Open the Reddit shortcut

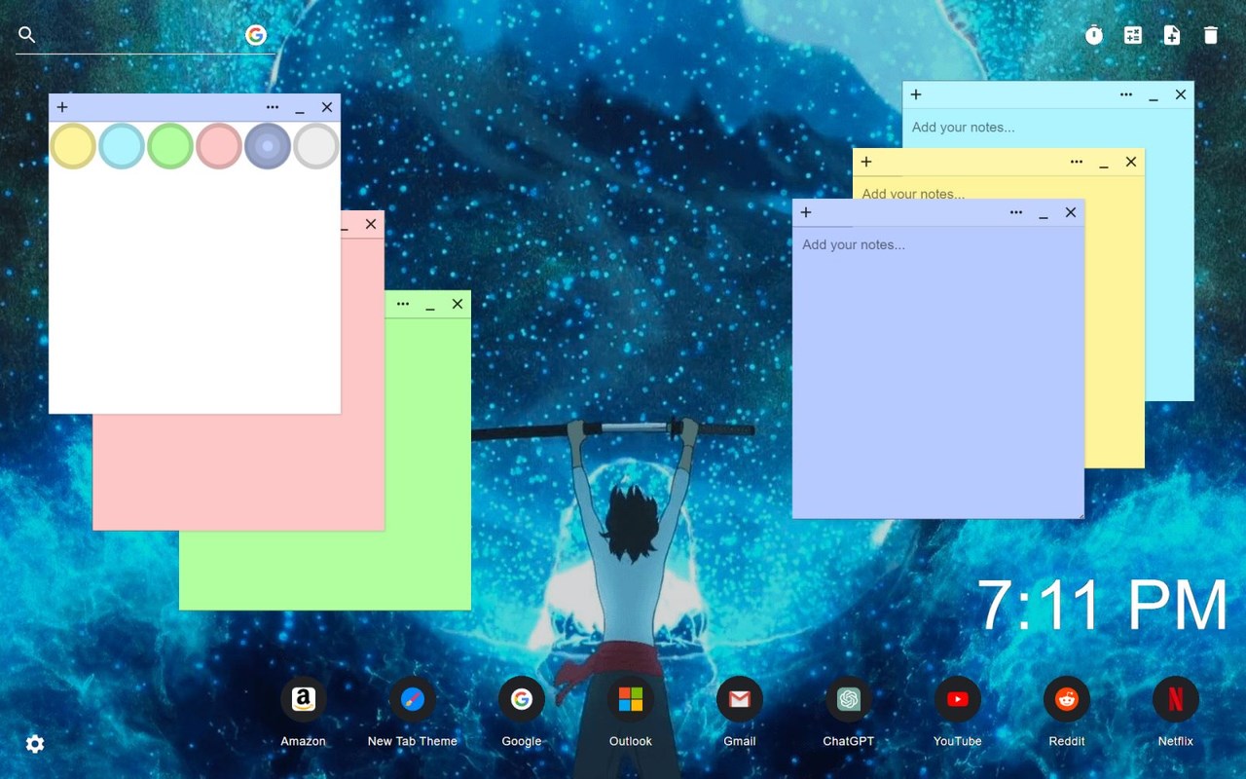[1067, 699]
